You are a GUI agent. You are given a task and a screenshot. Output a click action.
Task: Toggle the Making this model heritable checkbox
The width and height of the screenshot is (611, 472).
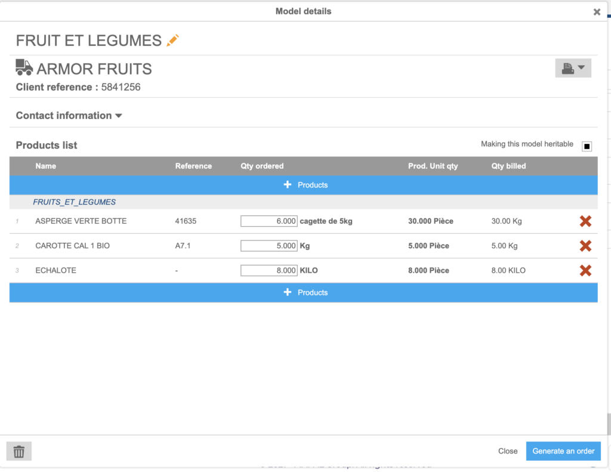click(587, 146)
